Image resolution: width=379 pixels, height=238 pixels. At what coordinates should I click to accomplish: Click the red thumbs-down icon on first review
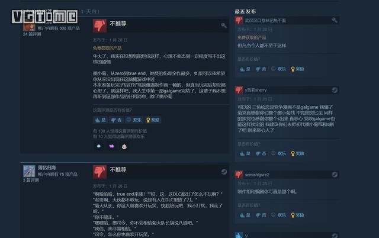[99, 25]
